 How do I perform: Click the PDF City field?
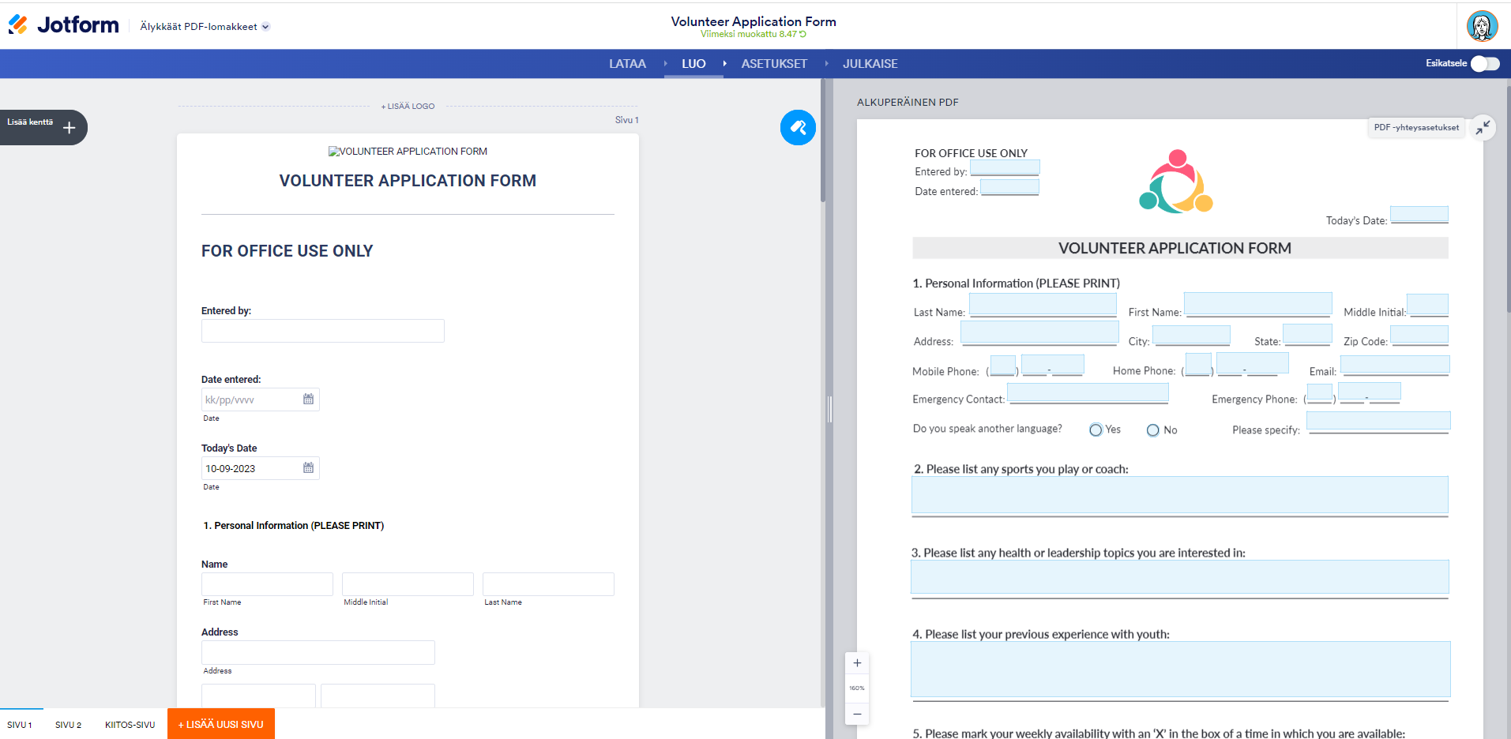(1191, 335)
